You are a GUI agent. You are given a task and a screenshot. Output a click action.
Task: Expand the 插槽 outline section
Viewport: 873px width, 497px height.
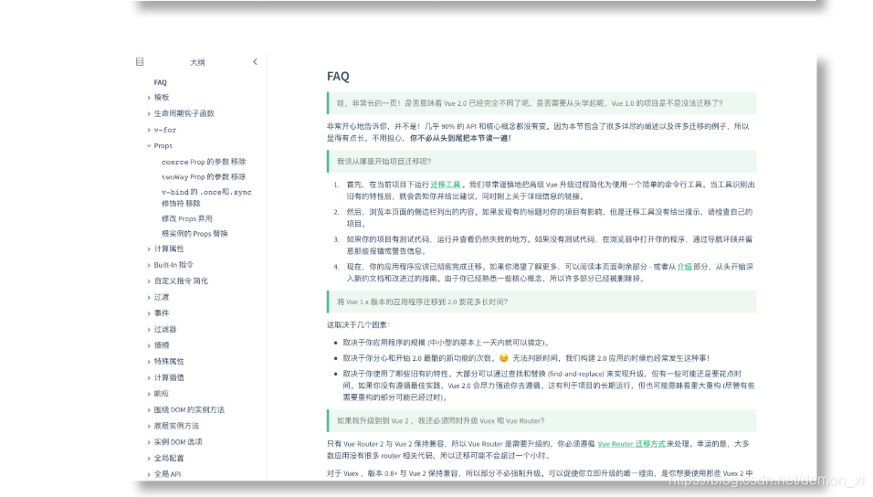click(x=149, y=346)
